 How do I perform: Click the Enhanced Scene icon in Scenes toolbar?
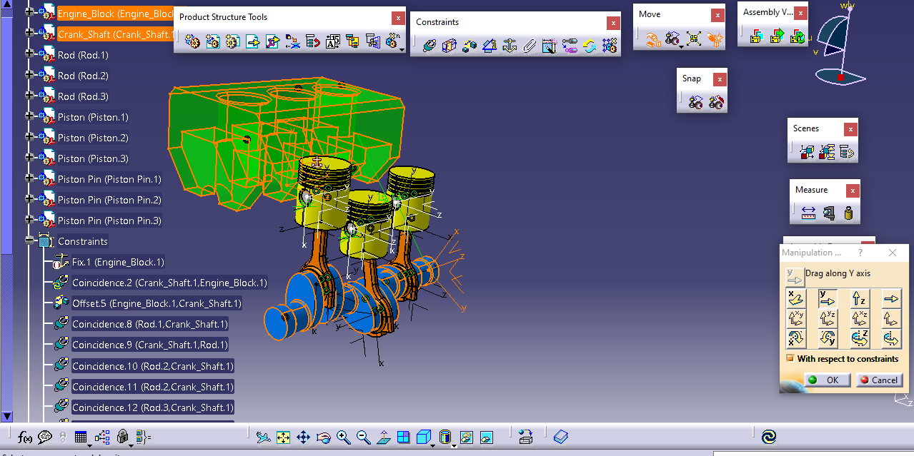(x=808, y=151)
